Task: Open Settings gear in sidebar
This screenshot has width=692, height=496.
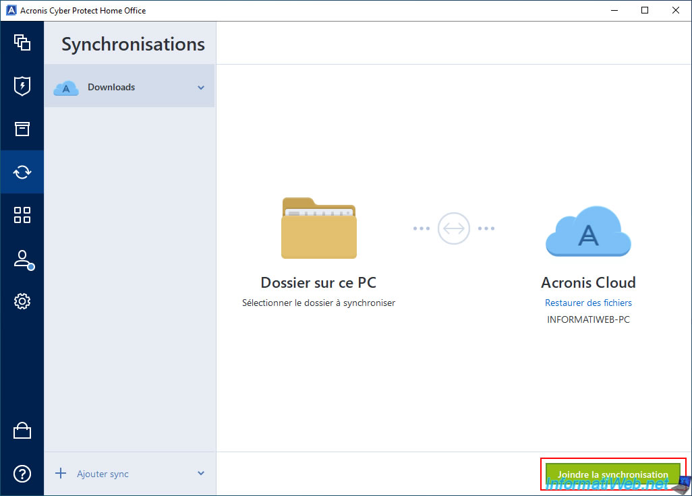Action: click(x=22, y=301)
